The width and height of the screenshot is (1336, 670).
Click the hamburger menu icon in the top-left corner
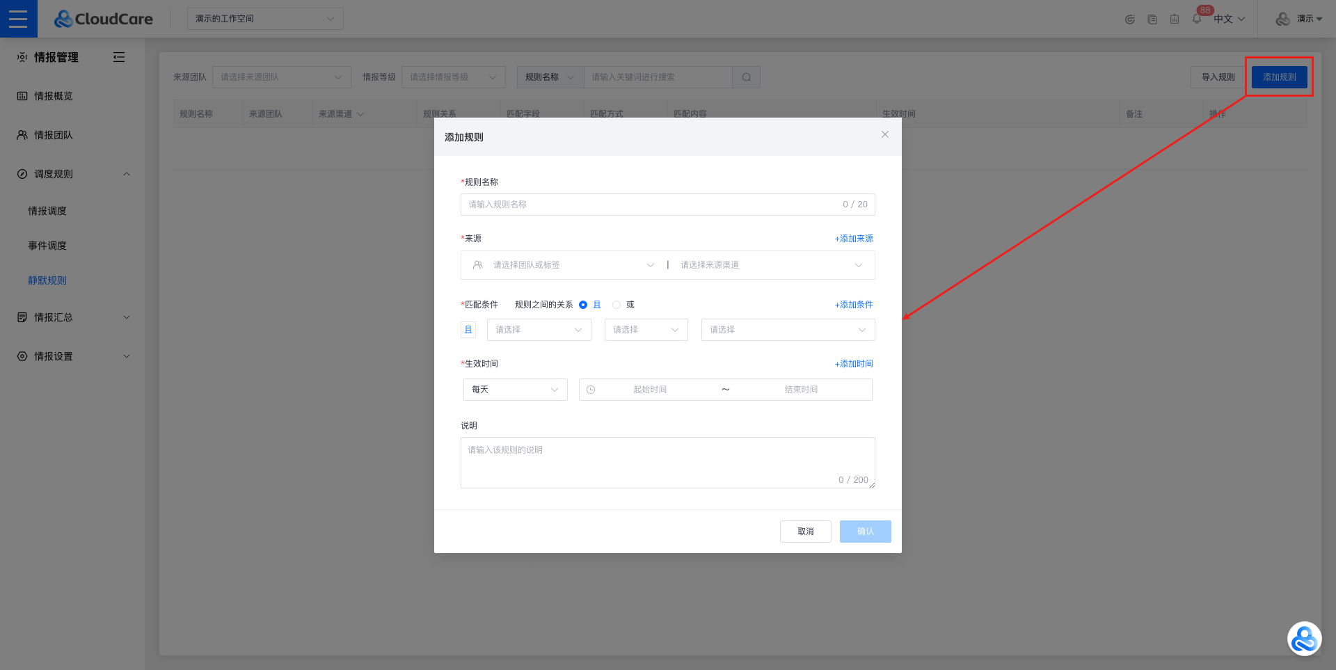pos(18,19)
